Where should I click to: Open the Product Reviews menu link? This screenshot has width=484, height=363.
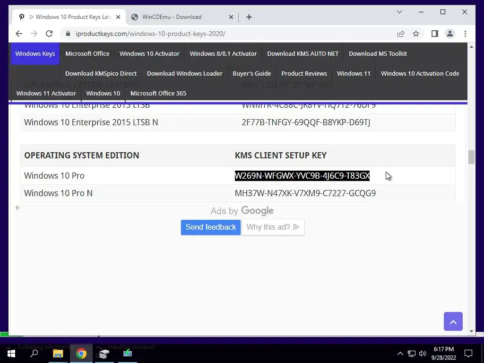pos(304,73)
